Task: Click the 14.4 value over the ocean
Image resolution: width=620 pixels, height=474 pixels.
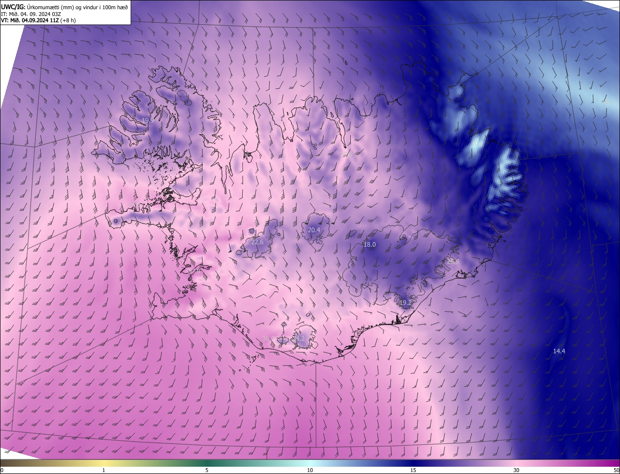Action: [559, 351]
